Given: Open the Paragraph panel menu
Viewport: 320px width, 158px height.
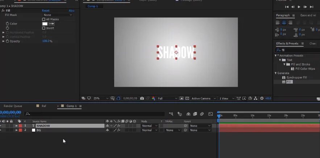Looking at the screenshot, I should tap(294, 16).
